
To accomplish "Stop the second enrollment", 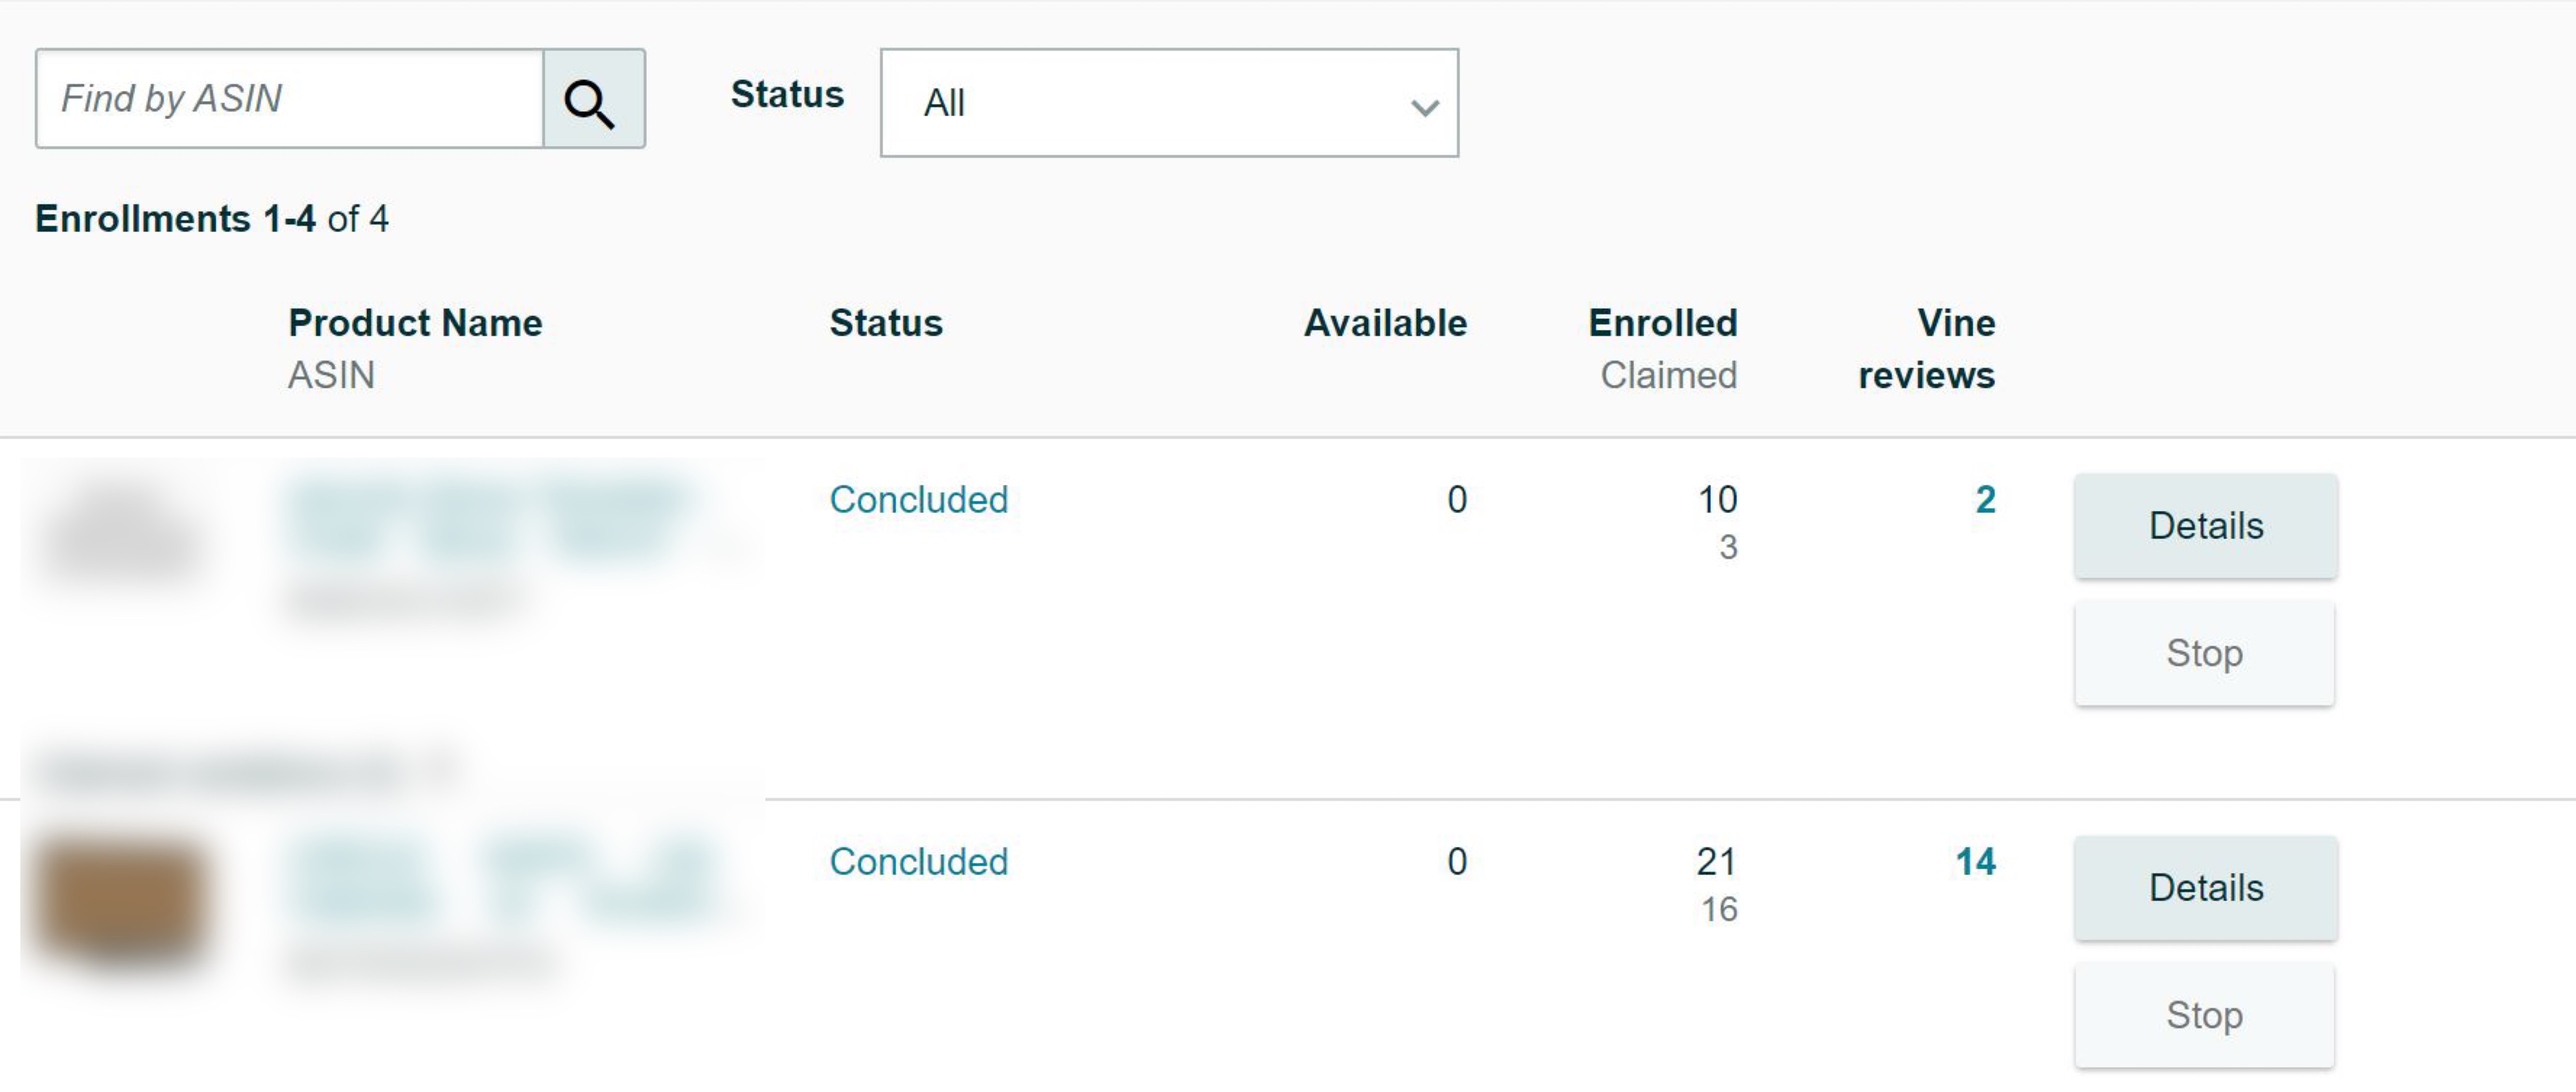I will pos(2204,1015).
